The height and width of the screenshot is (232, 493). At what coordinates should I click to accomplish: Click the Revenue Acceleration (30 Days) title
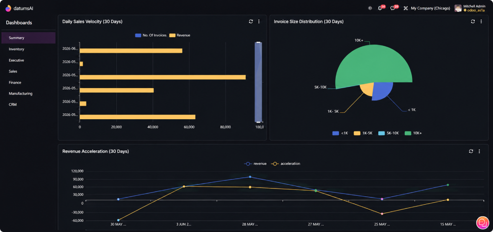pyautogui.click(x=96, y=151)
